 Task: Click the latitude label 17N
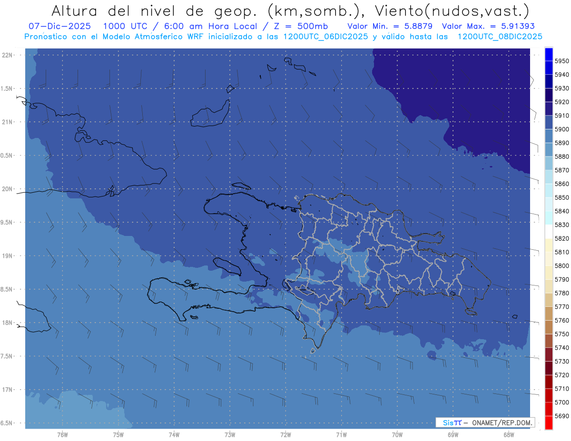coord(7,390)
